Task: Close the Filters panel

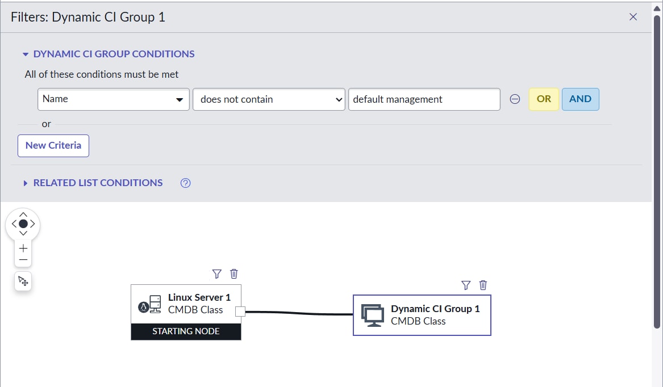Action: click(x=633, y=17)
